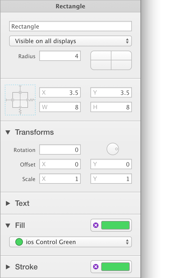Toggle the bottom-left corner radius segment
The image size is (169, 278).
point(101,65)
